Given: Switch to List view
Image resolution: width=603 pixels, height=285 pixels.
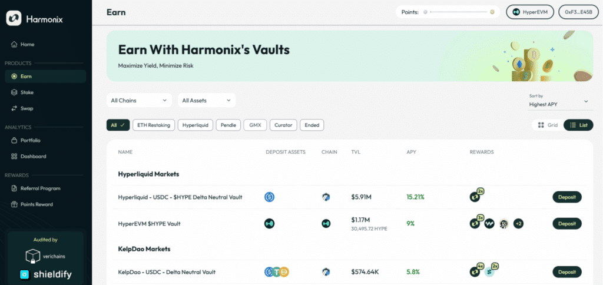Looking at the screenshot, I should tap(578, 125).
